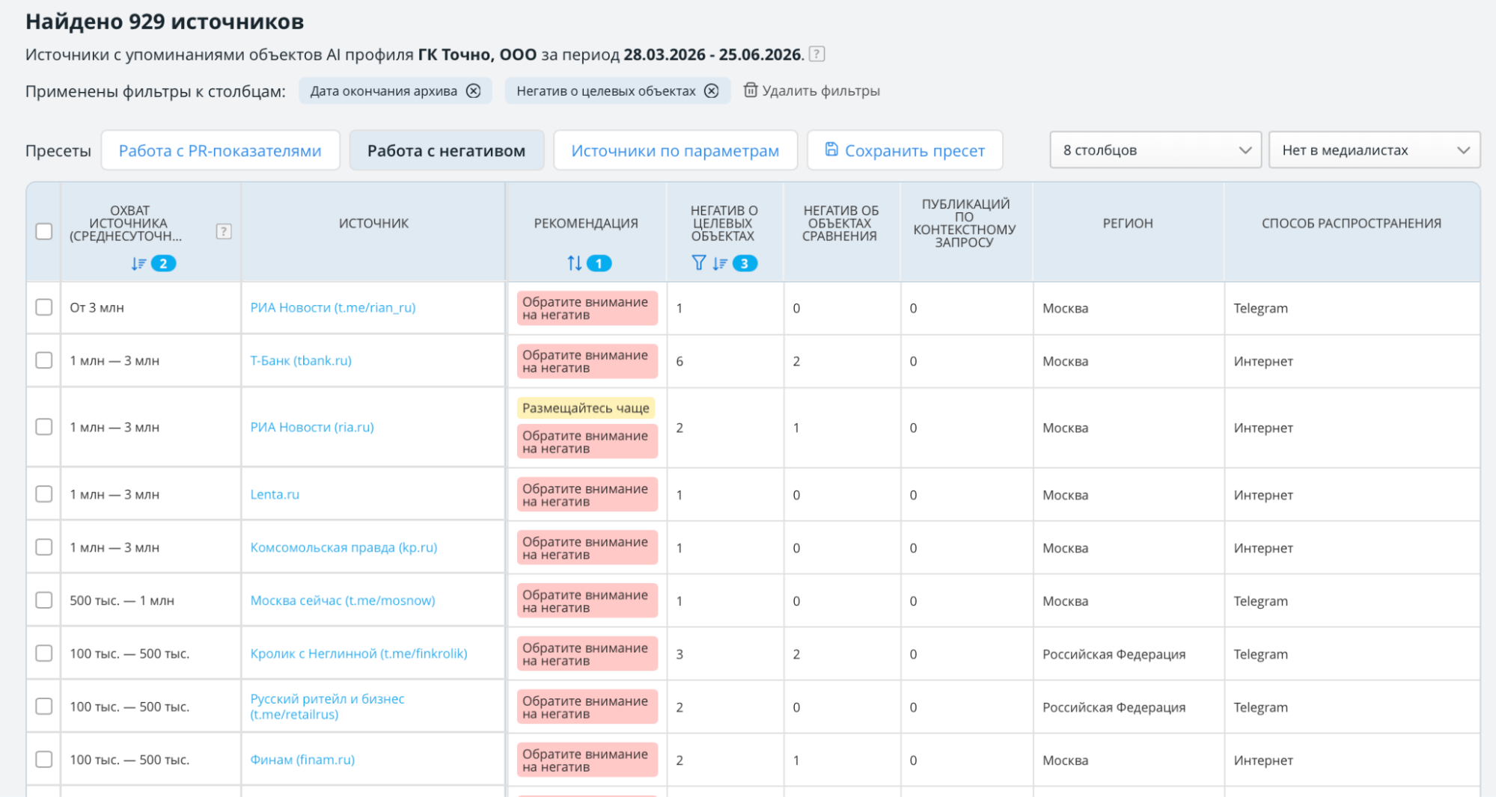Image resolution: width=1496 pixels, height=797 pixels.
Task: Click the sort icon under НЕГАТИВ О ЦЕЛЕВЫХ ОБЪЕКТАХ
Action: click(x=719, y=263)
